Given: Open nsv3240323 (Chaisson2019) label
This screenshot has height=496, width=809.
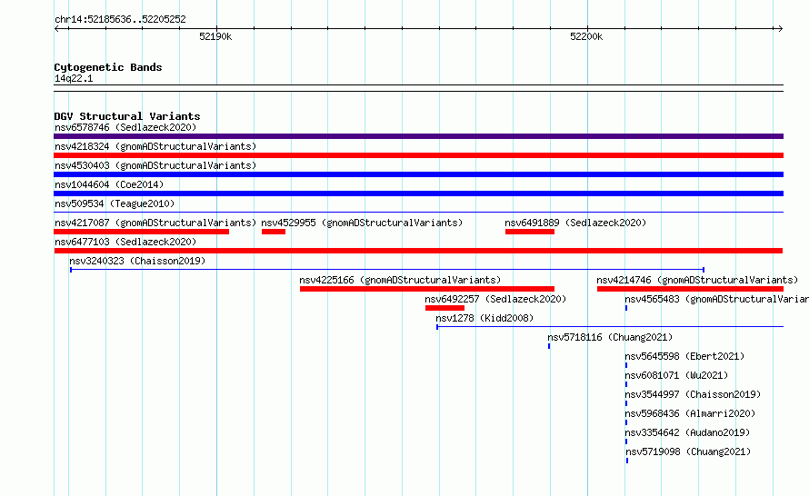Looking at the screenshot, I should pos(137,261).
